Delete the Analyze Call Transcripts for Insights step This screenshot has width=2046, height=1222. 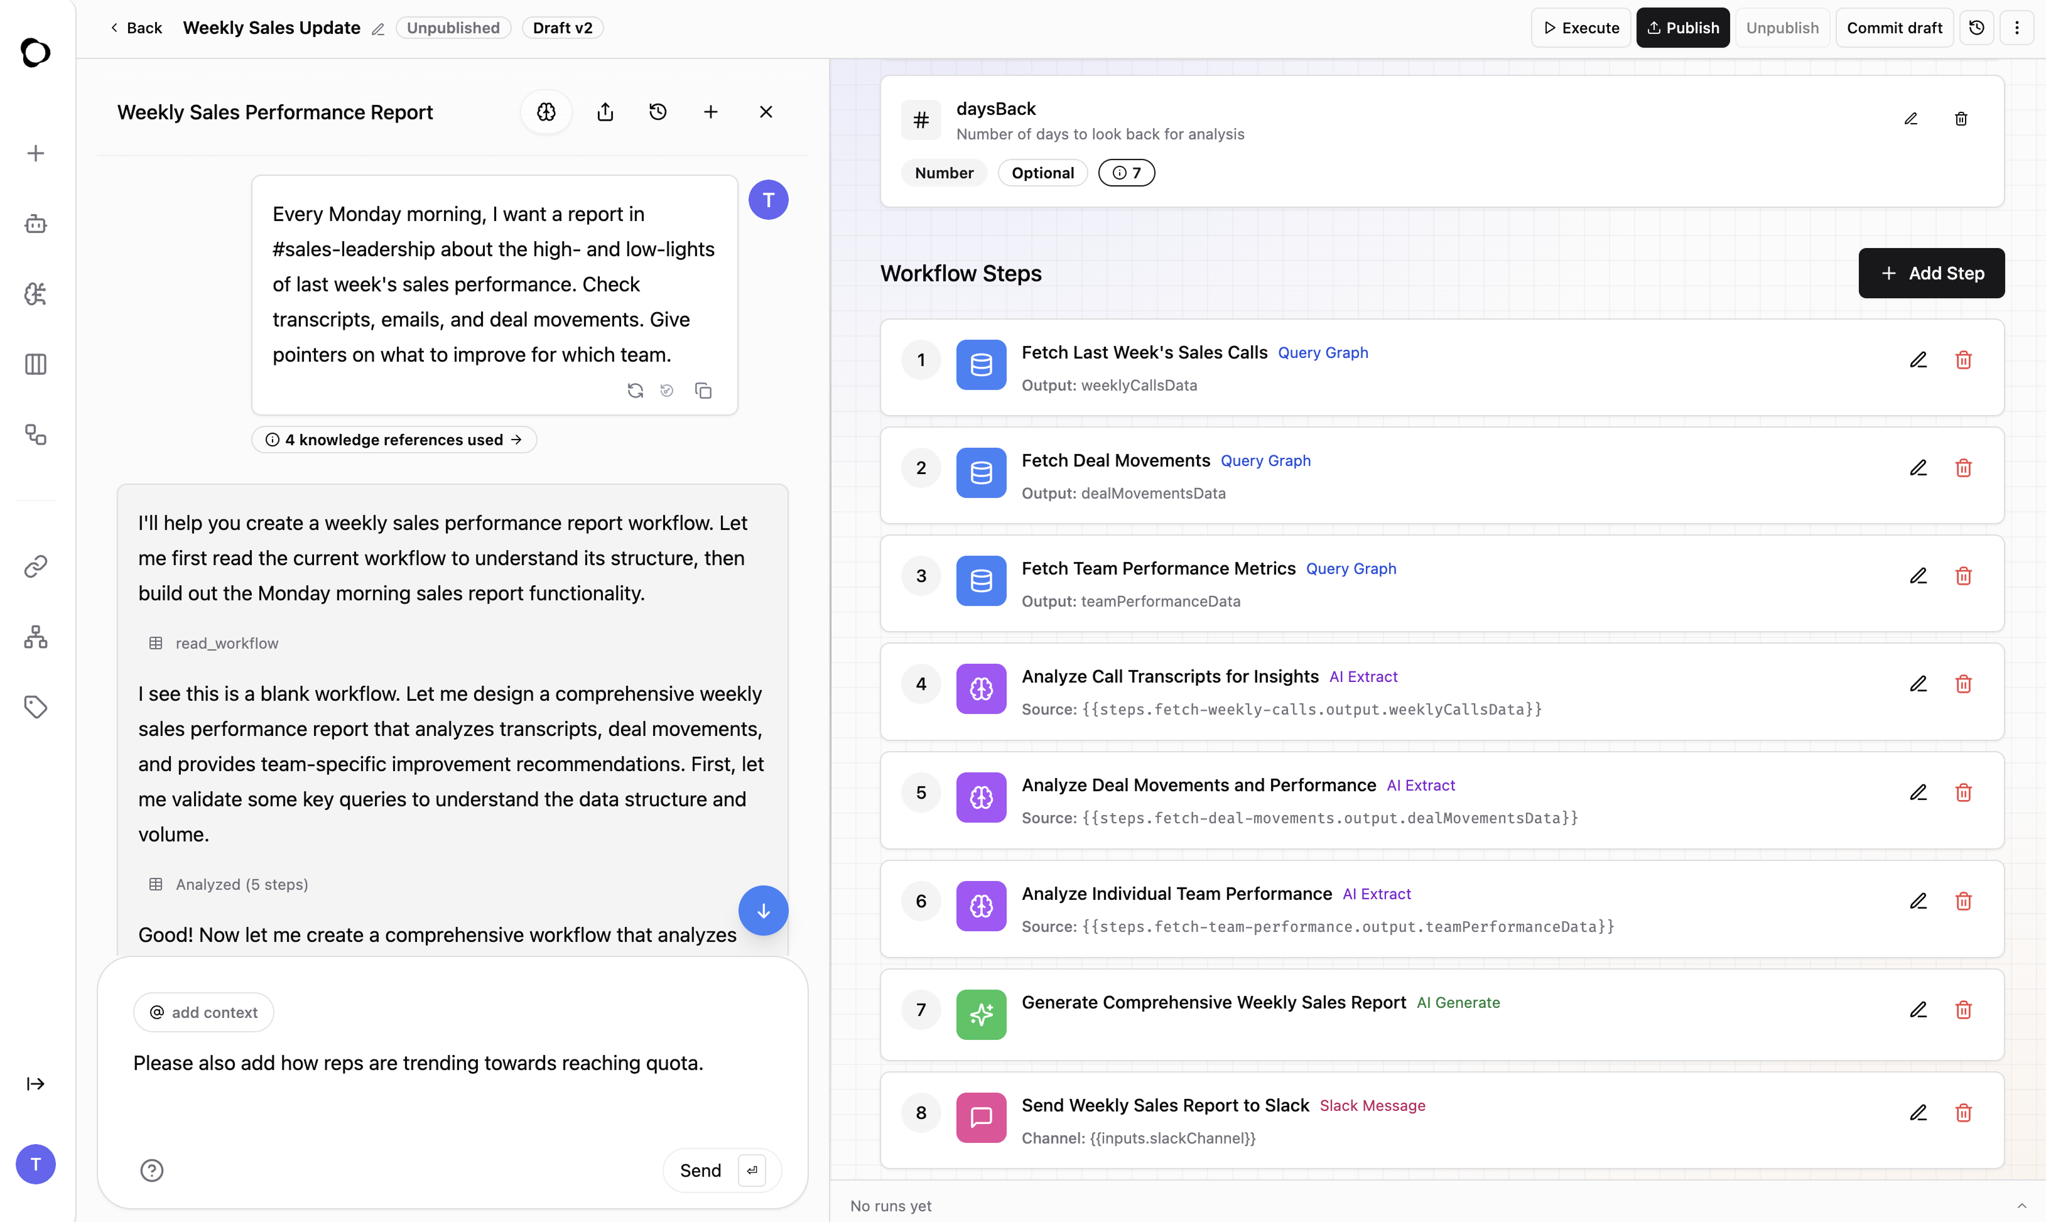(x=1964, y=683)
